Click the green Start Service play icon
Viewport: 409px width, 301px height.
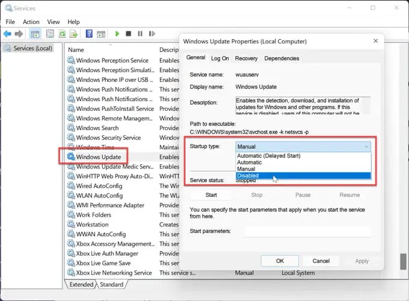pyautogui.click(x=117, y=34)
